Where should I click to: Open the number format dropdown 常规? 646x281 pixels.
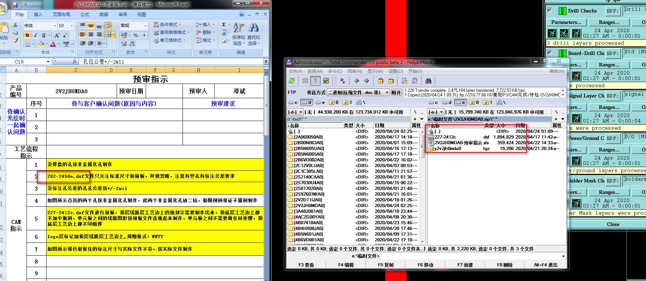click(145, 26)
